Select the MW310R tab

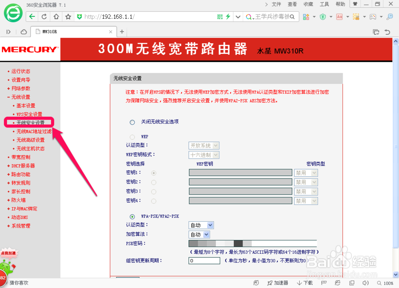coord(74,32)
